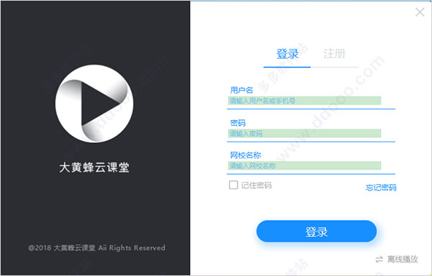432x276 pixels.
Task: Enable the 记住密码 checkbox
Action: (x=233, y=185)
